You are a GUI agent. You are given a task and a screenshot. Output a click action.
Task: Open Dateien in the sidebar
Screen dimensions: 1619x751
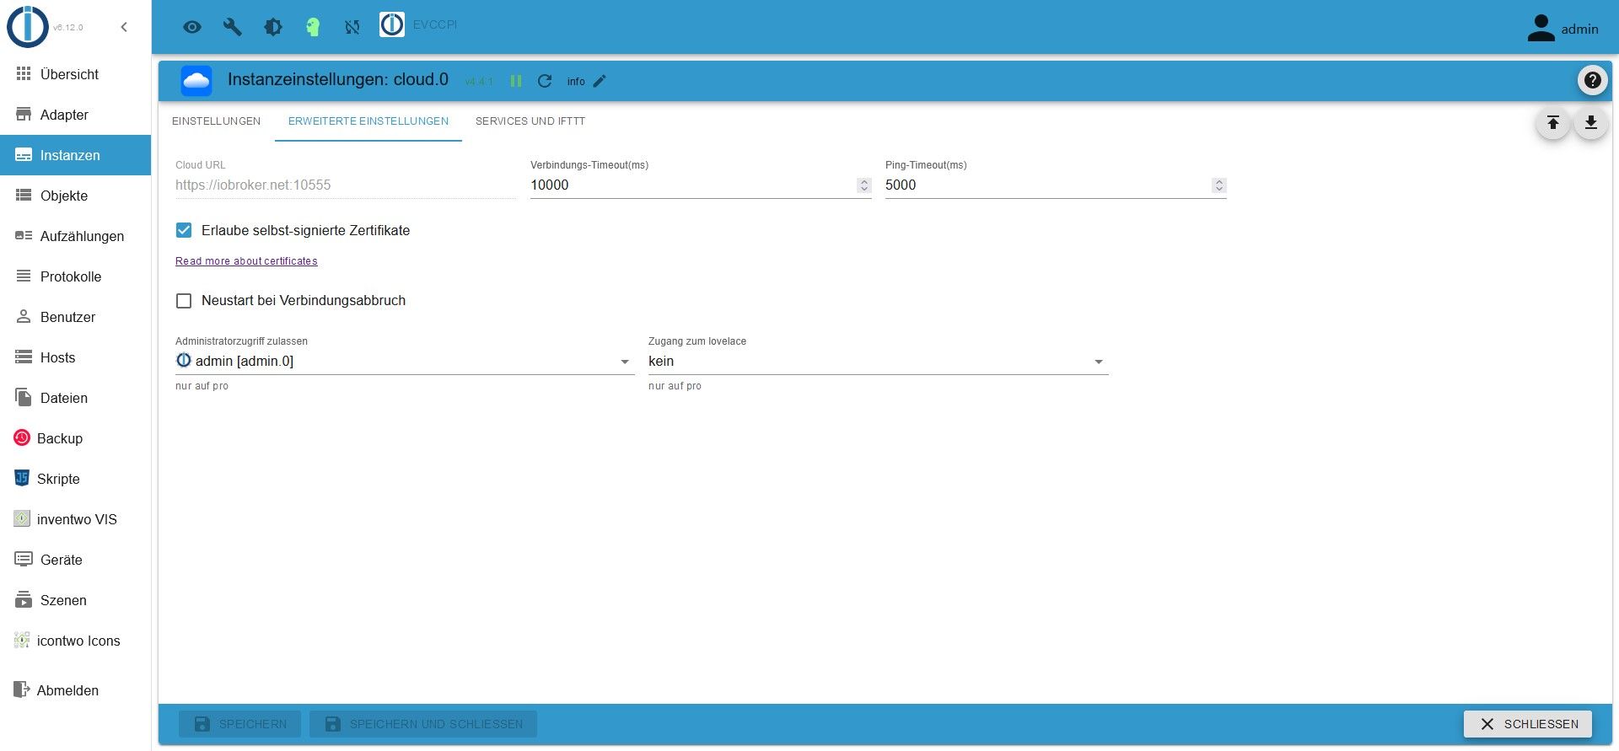(75, 398)
